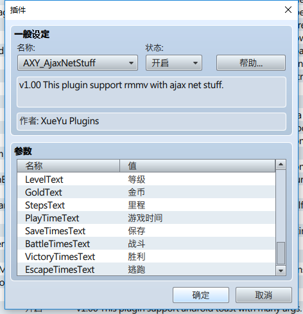Select the StepsText parameter row

146,205
